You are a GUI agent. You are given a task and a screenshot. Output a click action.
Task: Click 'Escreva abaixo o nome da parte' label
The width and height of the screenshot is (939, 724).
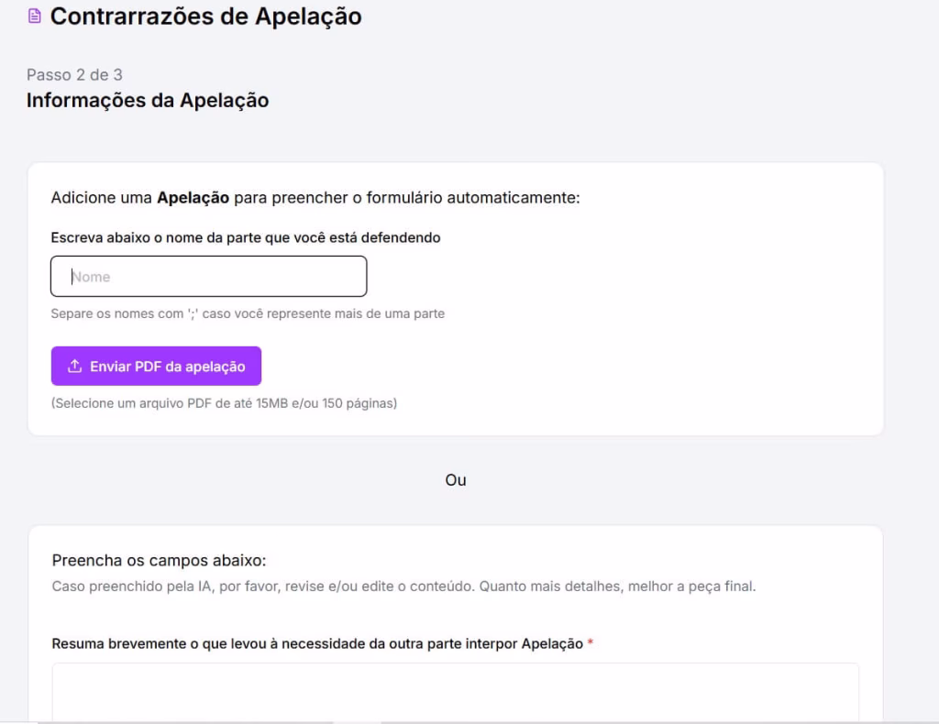tap(246, 237)
